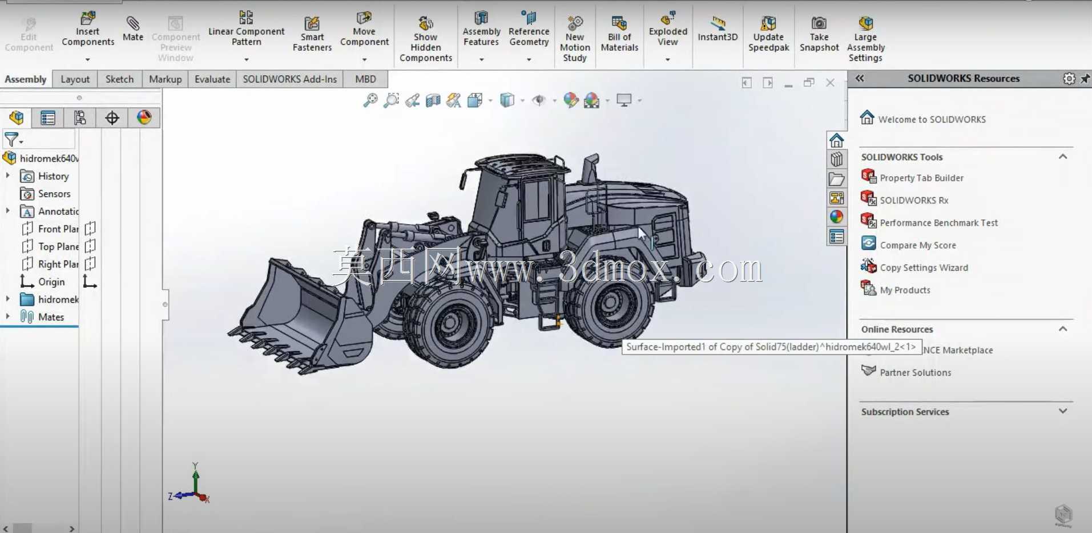
Task: Start a New Motion Study
Action: tap(575, 39)
